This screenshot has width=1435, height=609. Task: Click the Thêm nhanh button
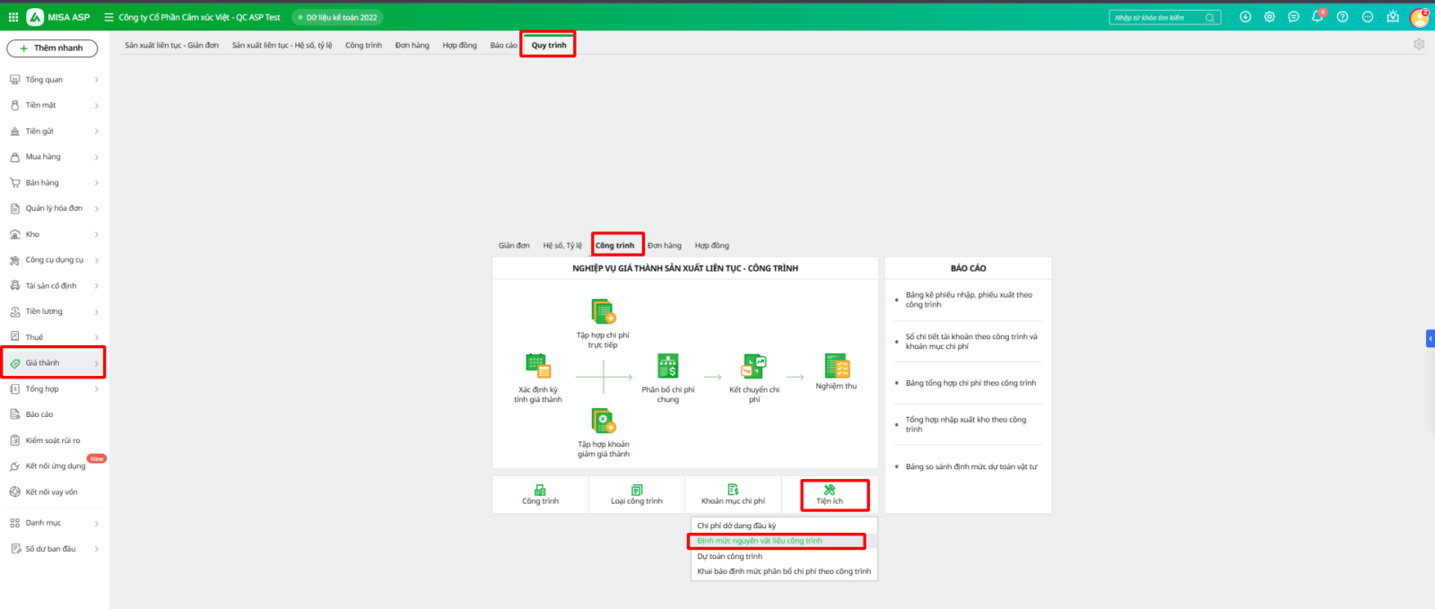52,48
